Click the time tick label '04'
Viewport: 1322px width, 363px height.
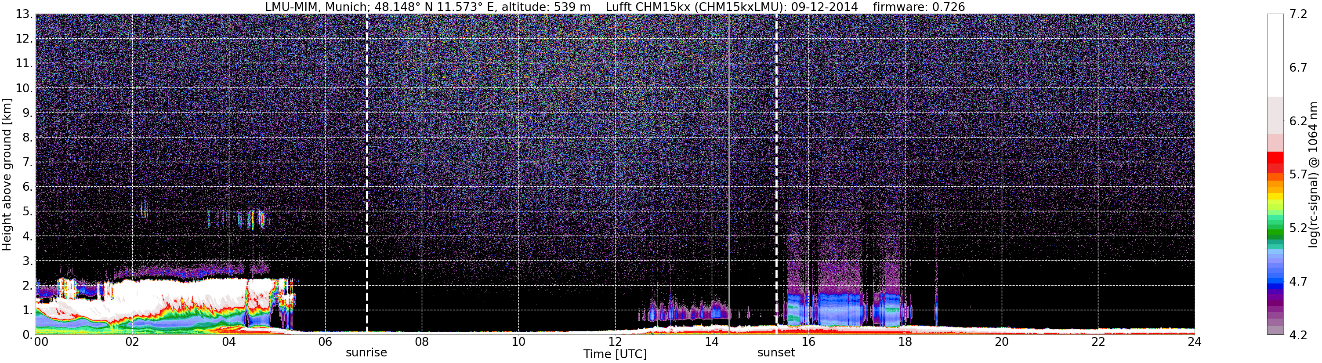click(x=229, y=342)
